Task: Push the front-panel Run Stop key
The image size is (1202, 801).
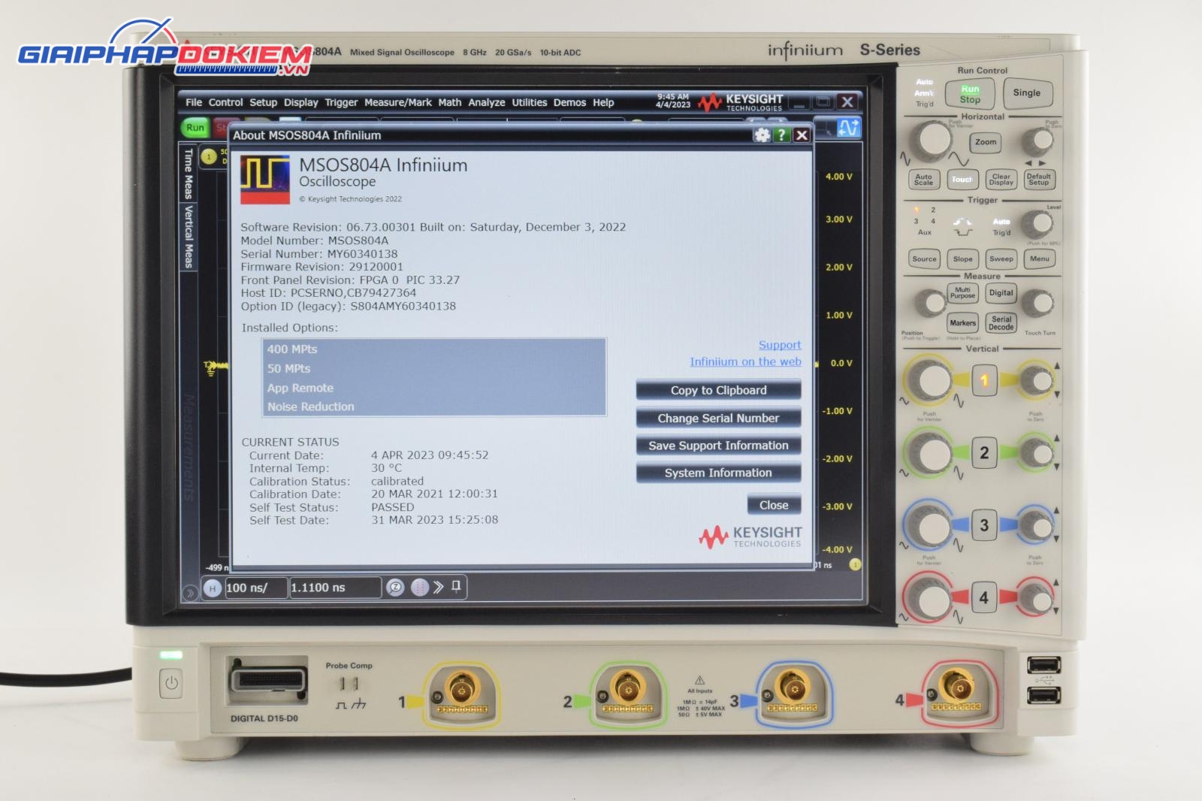Action: (x=970, y=95)
